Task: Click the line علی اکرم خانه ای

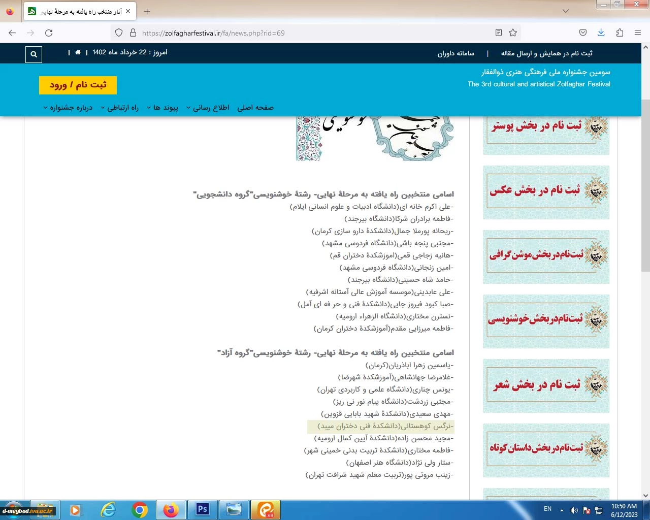Action: click(372, 207)
